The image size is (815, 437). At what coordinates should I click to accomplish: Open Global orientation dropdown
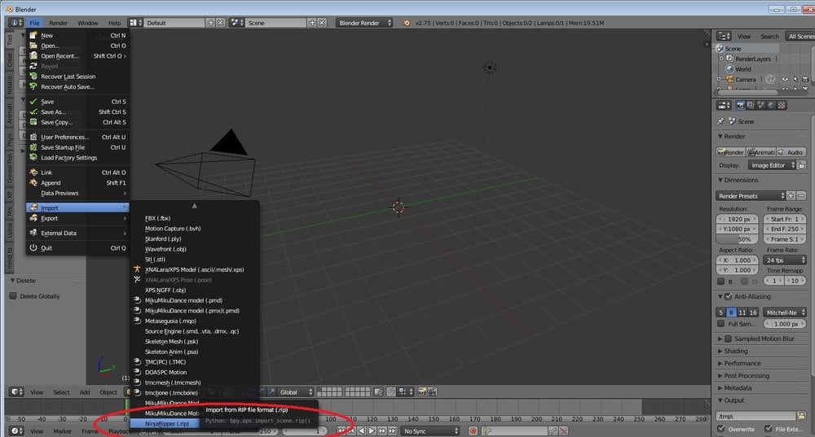[x=297, y=392]
